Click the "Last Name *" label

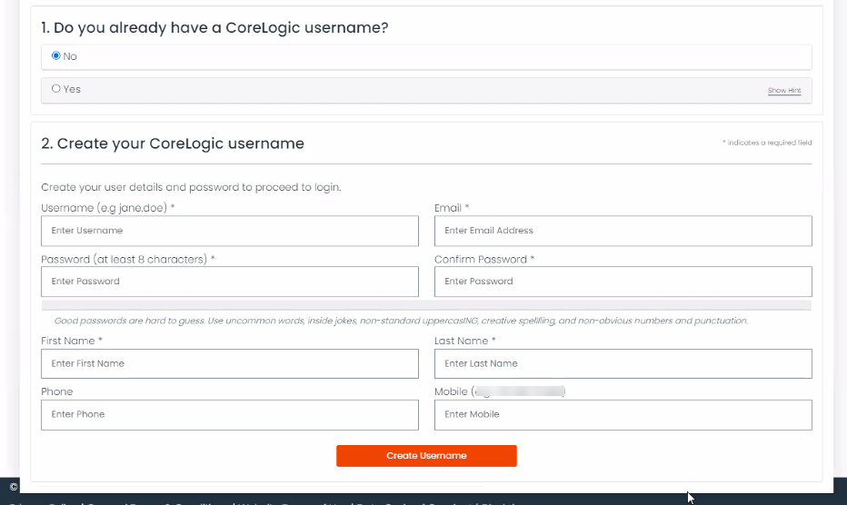point(464,341)
